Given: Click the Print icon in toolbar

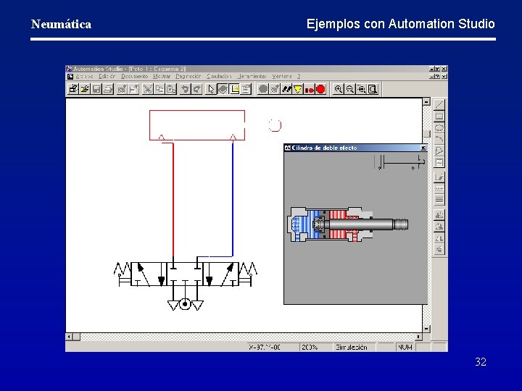Looking at the screenshot, I should (108, 89).
